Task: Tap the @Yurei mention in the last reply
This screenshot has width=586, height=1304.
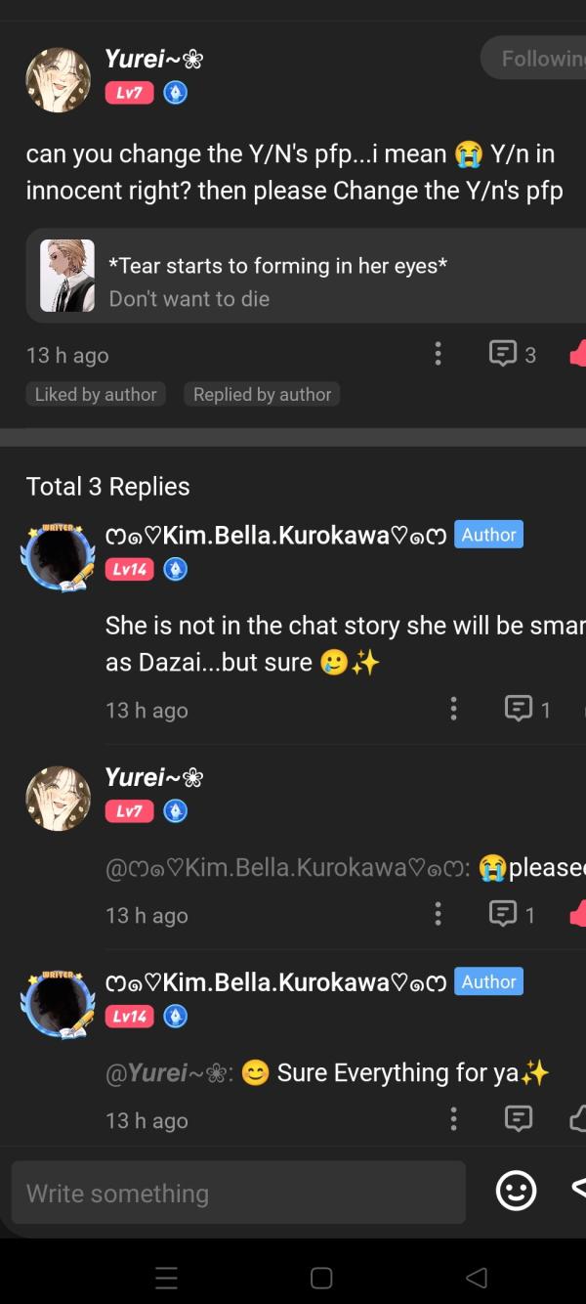Action: point(164,1072)
